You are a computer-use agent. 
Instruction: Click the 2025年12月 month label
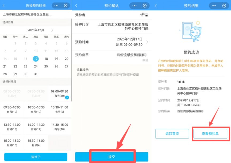[36, 30]
